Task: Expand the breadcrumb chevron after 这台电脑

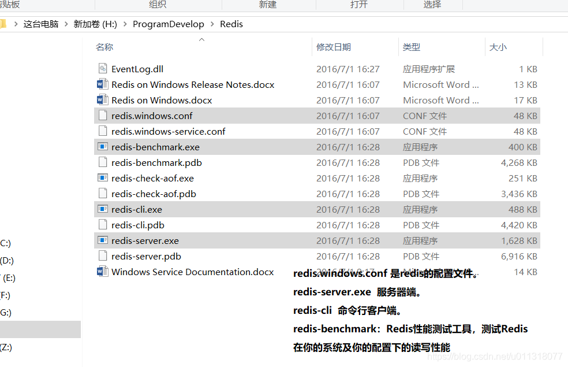Action: [x=66, y=24]
